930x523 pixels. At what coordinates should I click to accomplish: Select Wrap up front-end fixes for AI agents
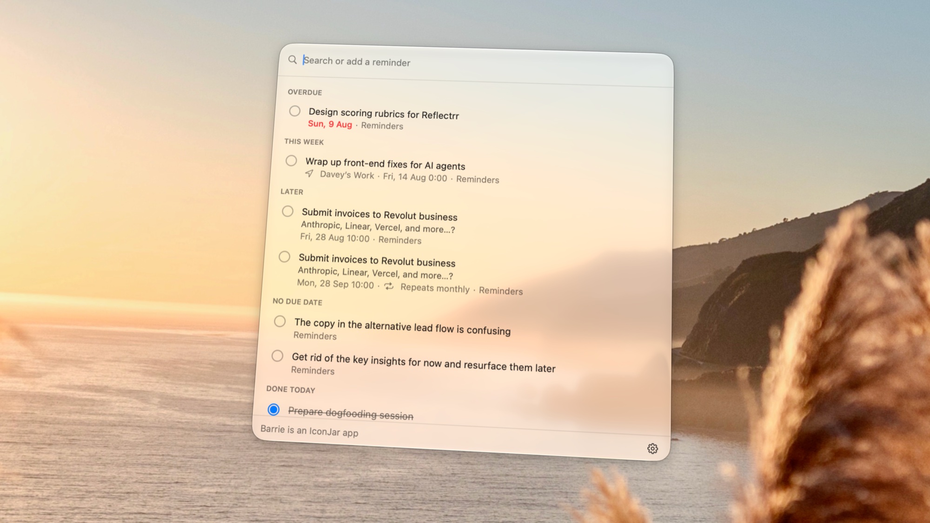(385, 164)
